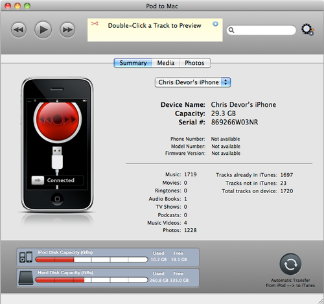Click the red scissors icon in preview panel
324x304 pixels.
(x=95, y=23)
